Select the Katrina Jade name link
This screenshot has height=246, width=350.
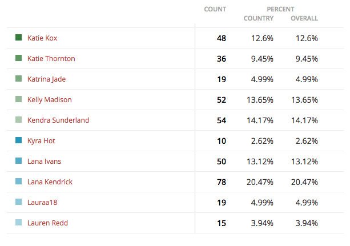[x=46, y=79]
